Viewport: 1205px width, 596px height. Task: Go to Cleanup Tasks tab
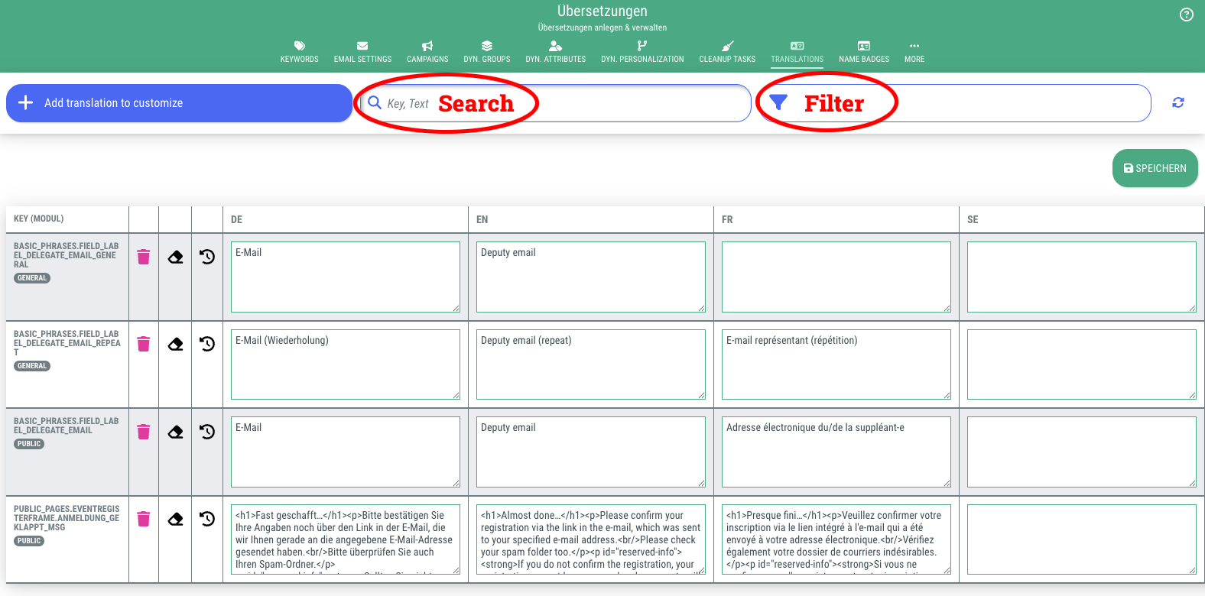pos(727,52)
